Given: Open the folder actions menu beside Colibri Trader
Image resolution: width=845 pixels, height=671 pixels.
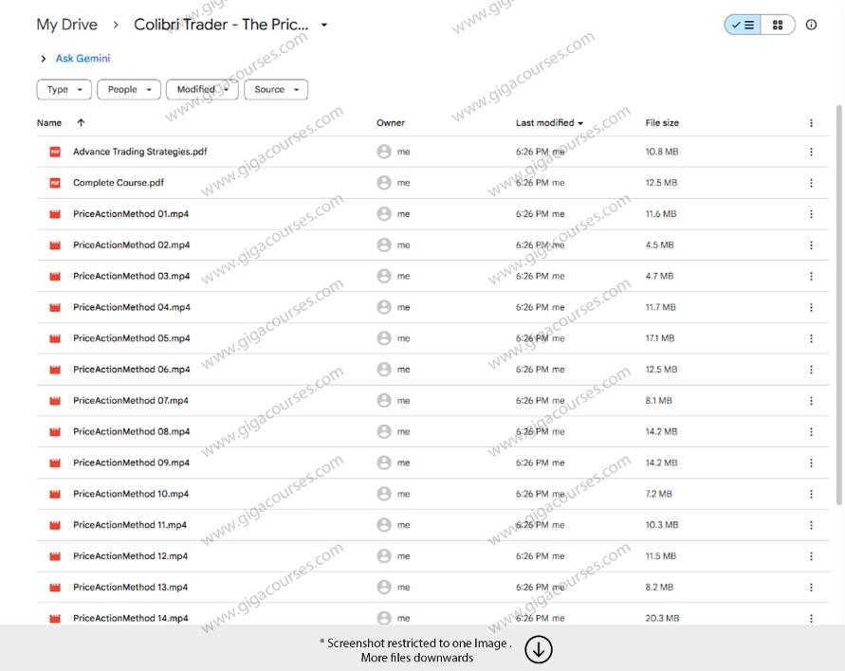Looking at the screenshot, I should coord(322,24).
